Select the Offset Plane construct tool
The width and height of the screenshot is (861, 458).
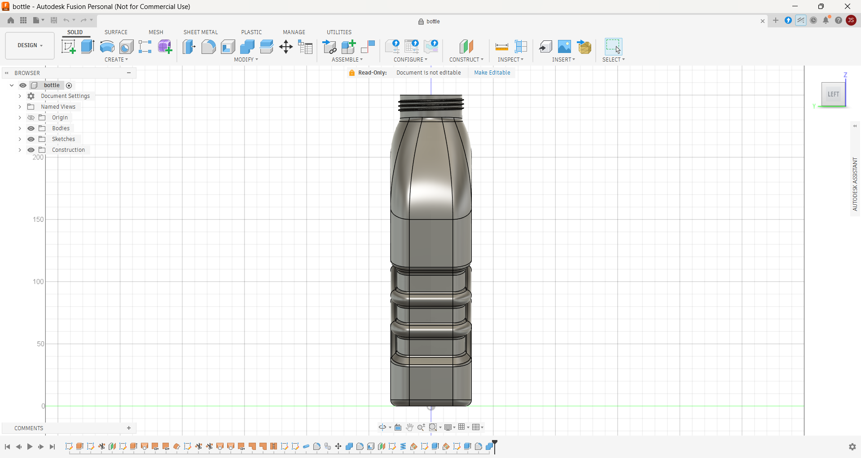(x=466, y=47)
